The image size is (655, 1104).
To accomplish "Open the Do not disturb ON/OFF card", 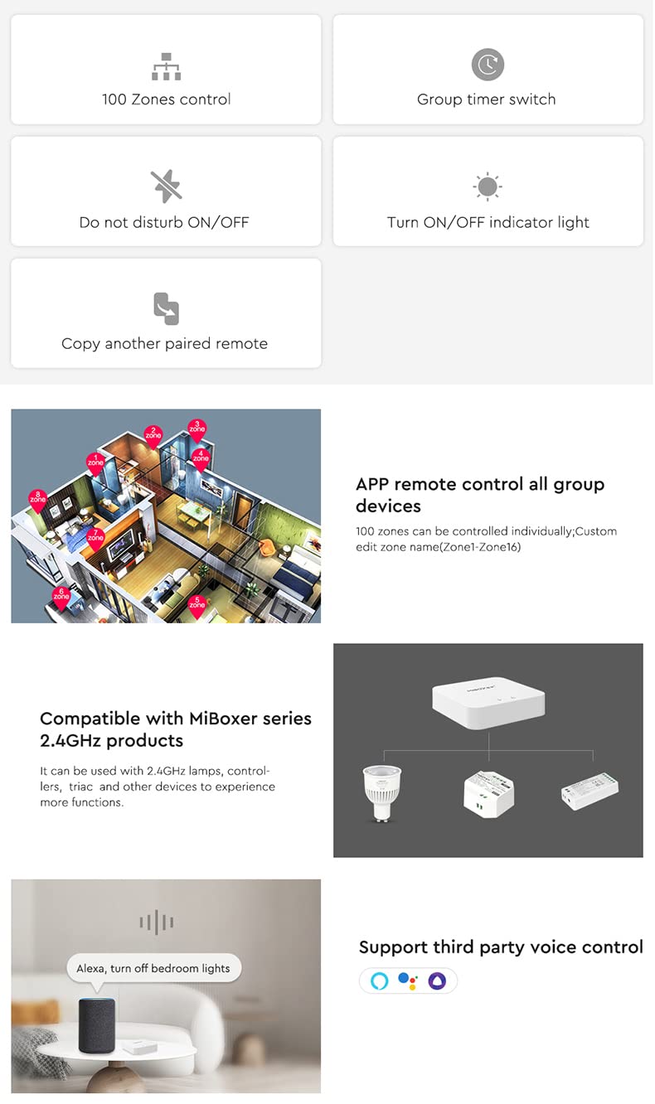I will pos(166,191).
